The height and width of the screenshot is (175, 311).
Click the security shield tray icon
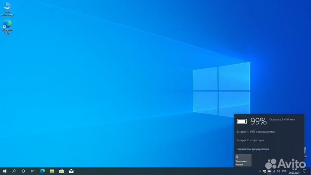pyautogui.click(x=264, y=171)
